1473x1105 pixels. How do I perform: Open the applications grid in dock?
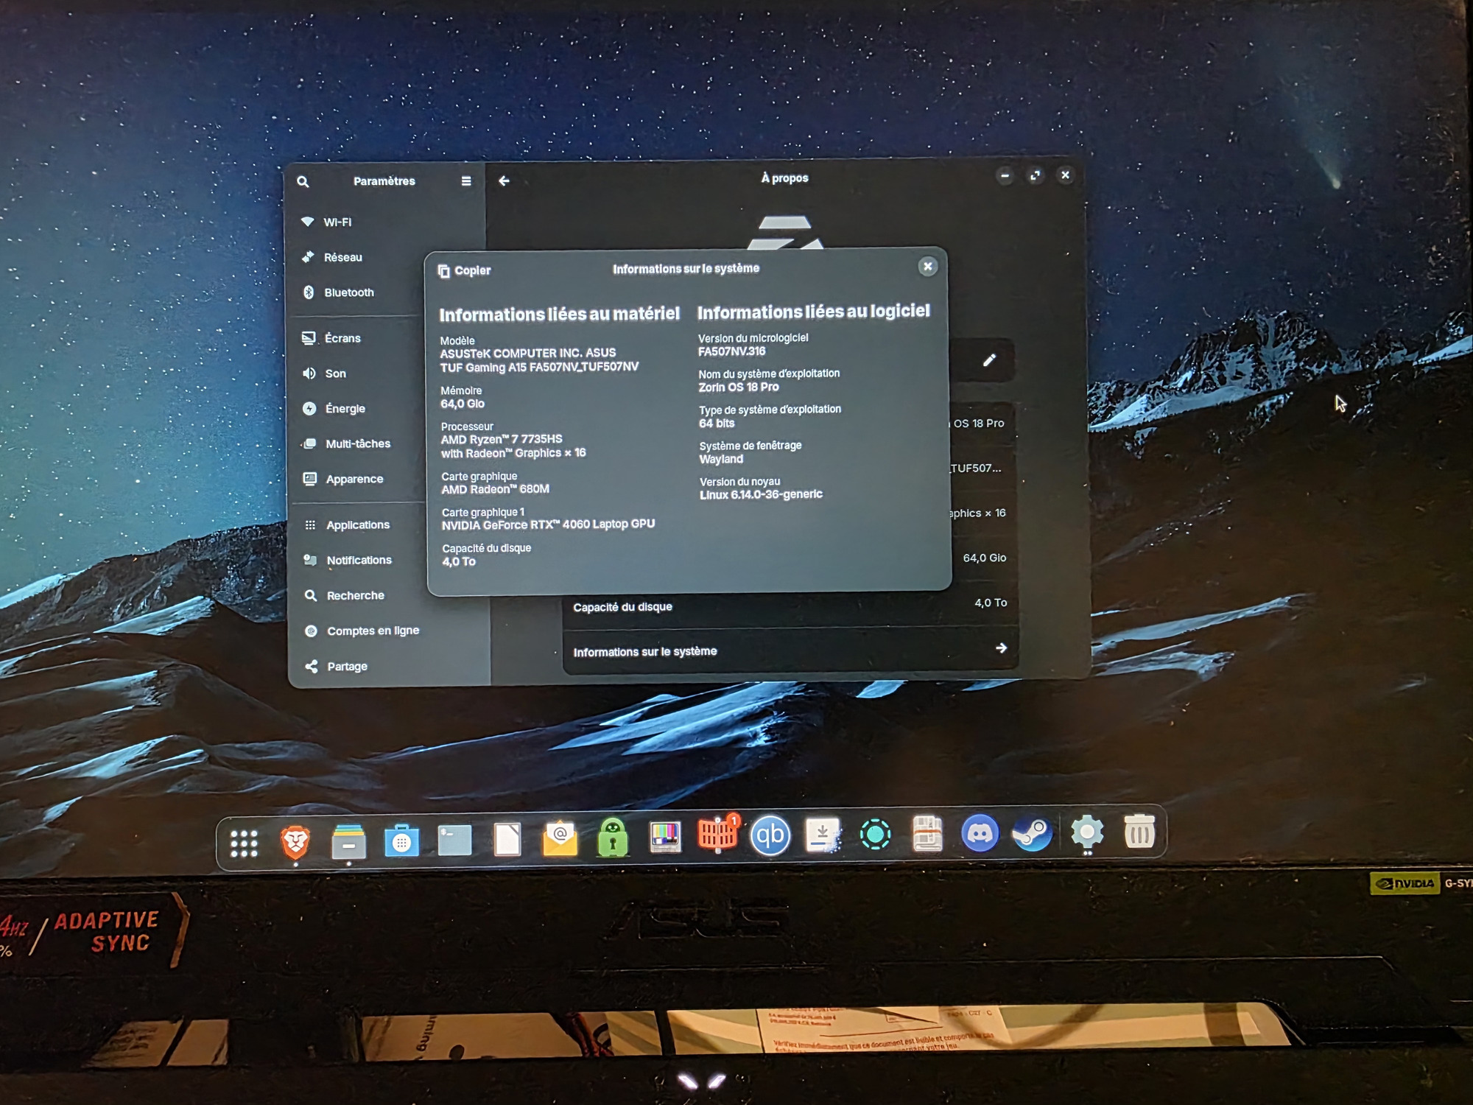tap(244, 843)
